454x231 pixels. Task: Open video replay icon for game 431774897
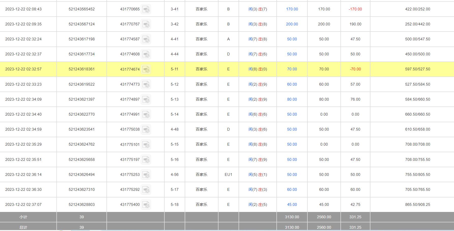click(146, 99)
